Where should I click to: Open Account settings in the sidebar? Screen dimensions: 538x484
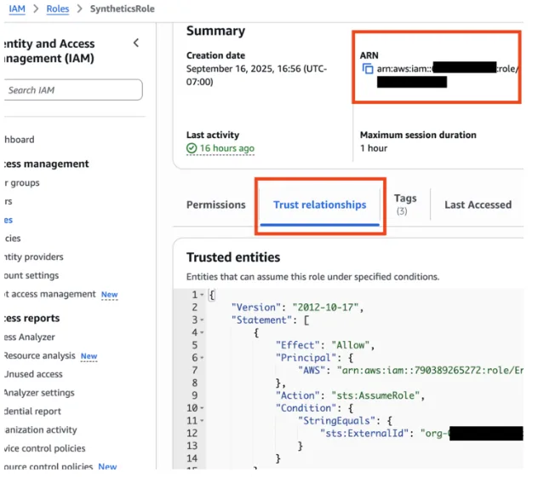coord(31,275)
